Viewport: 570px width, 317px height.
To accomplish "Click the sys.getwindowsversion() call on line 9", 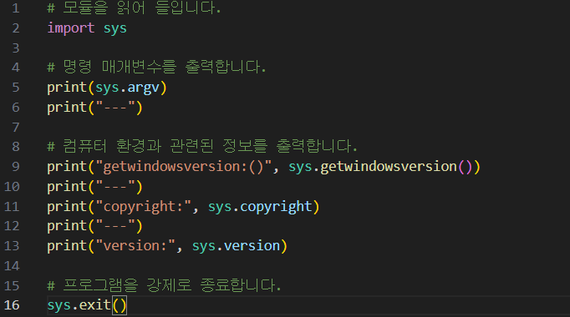I will 380,167.
